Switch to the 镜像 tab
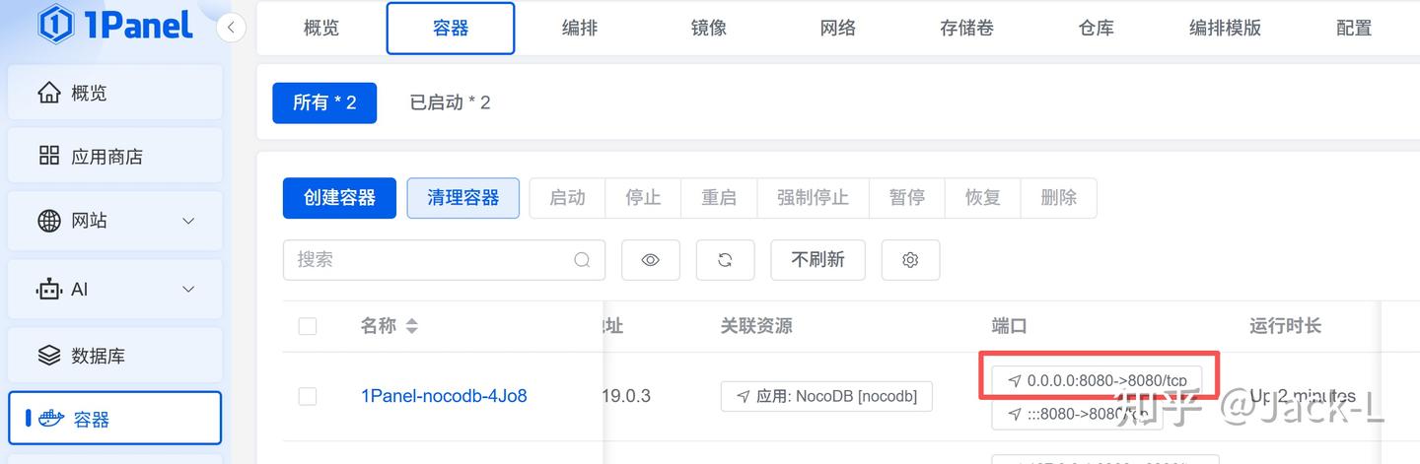Image resolution: width=1420 pixels, height=464 pixels. click(x=709, y=28)
